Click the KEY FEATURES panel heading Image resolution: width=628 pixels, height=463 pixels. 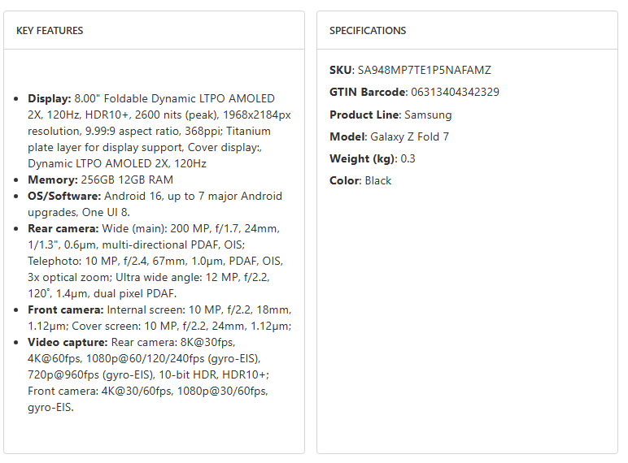click(x=50, y=31)
